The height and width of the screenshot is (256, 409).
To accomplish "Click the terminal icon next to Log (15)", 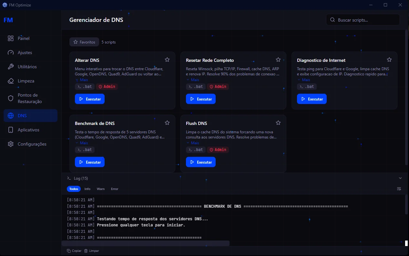I will point(69,178).
